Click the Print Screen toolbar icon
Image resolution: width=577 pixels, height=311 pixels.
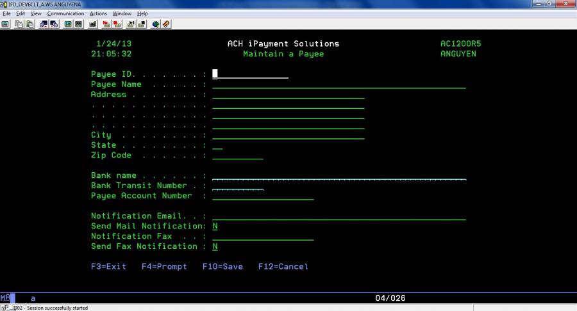[4, 24]
